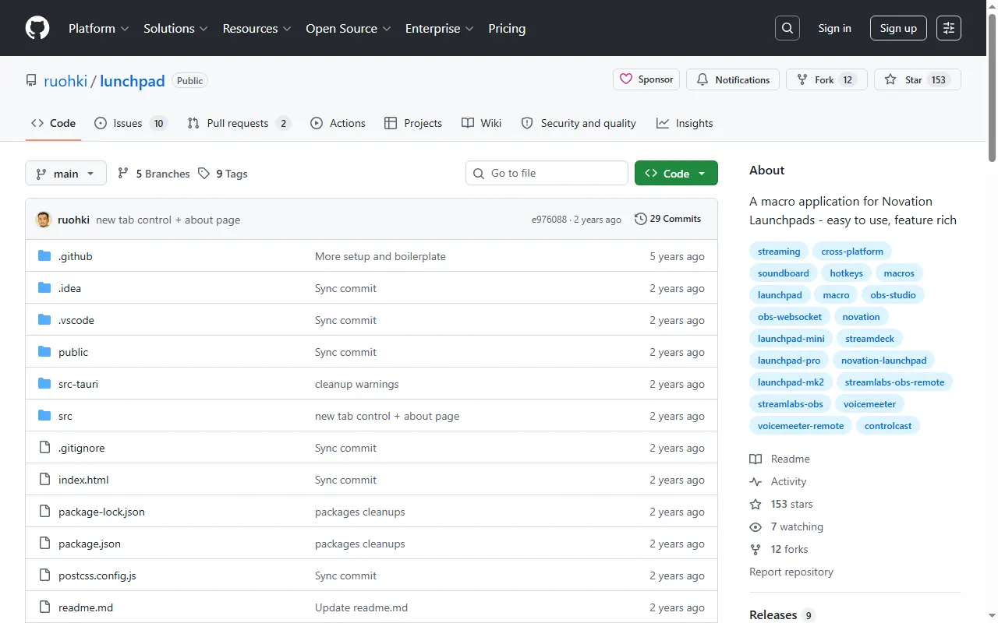The width and height of the screenshot is (998, 623).
Task: Open commit hash e976088
Action: point(549,220)
